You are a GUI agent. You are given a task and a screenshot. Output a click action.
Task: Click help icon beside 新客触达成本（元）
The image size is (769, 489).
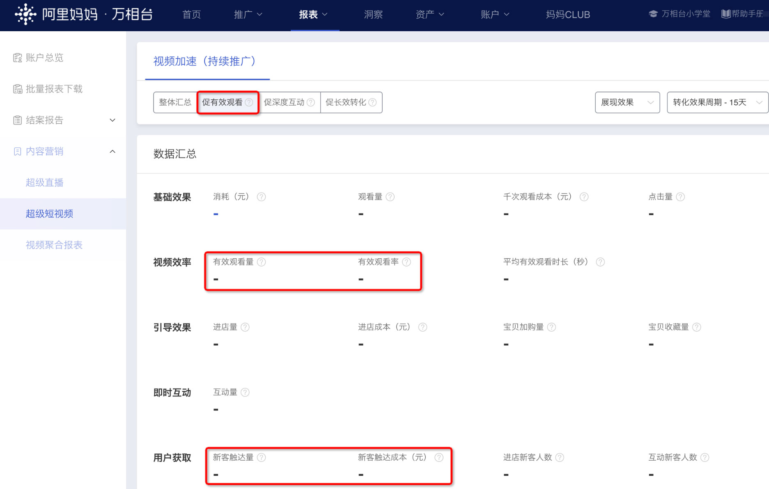[439, 457]
